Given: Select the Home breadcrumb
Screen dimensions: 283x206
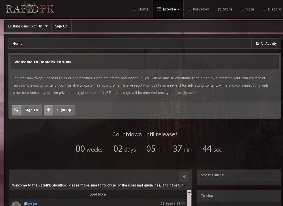Looking at the screenshot, I should 18,44.
